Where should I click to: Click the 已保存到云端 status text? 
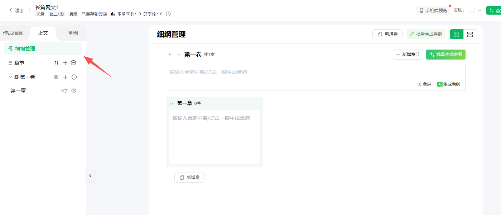[94, 14]
